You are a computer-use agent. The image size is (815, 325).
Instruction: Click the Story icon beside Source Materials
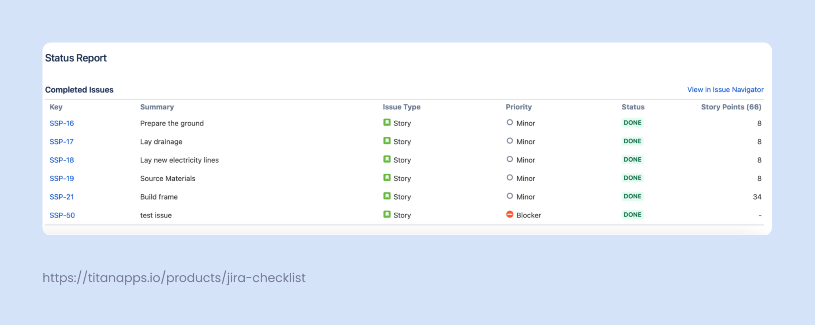click(x=387, y=178)
